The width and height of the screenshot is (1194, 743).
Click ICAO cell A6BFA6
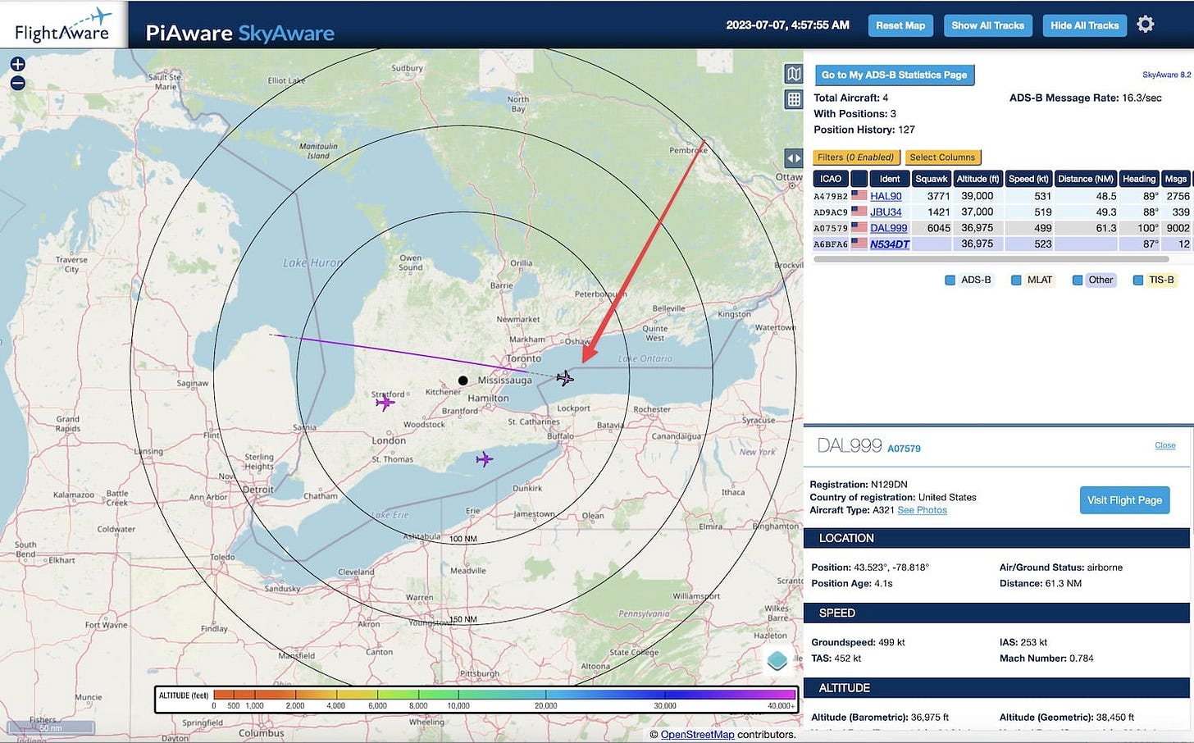click(830, 244)
